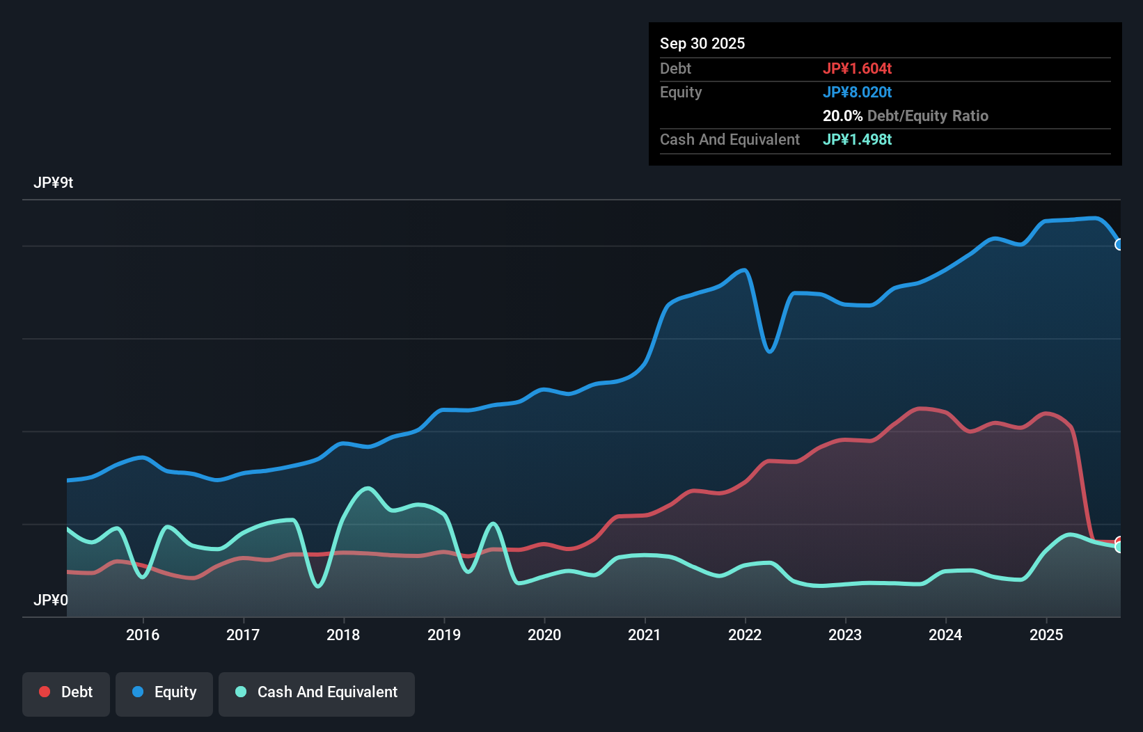Select the Equity data point marker at Sep 2025
The image size is (1143, 732).
[1119, 244]
